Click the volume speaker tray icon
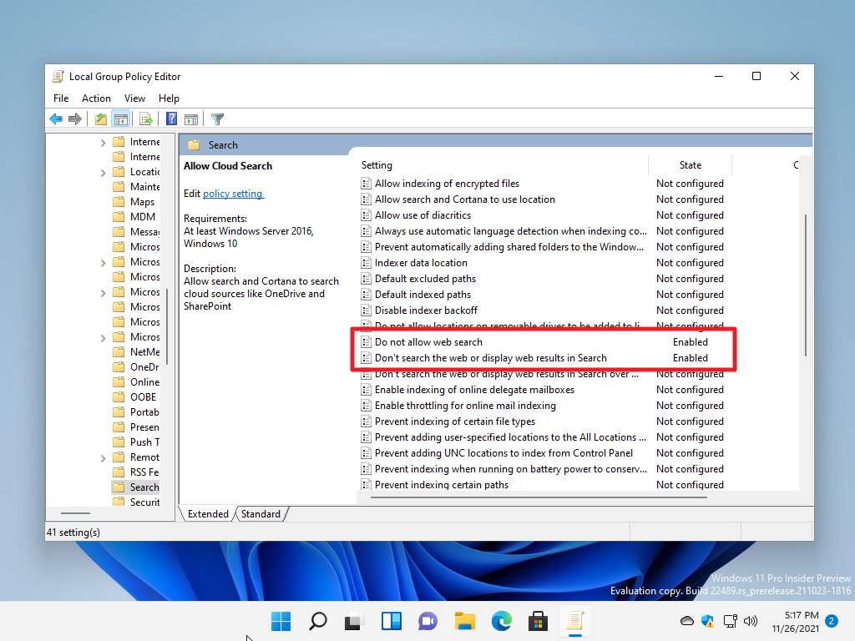The image size is (855, 641). pyautogui.click(x=751, y=621)
